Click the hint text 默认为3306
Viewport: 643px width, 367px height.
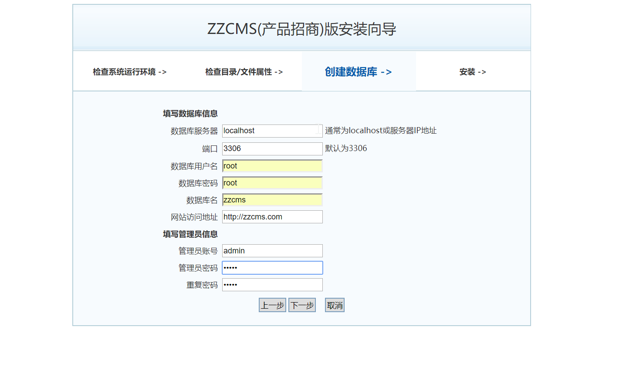[346, 148]
